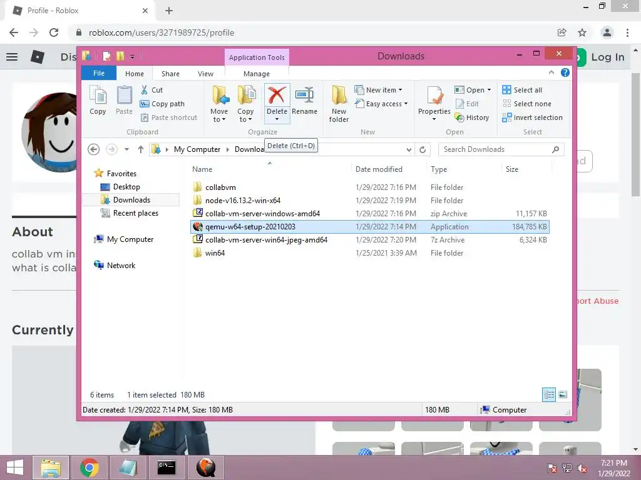Open Roblox hamburger navigation menu
641x480 pixels.
pyautogui.click(x=12, y=57)
